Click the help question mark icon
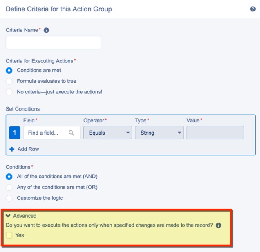The image size is (260, 252). (x=253, y=9)
